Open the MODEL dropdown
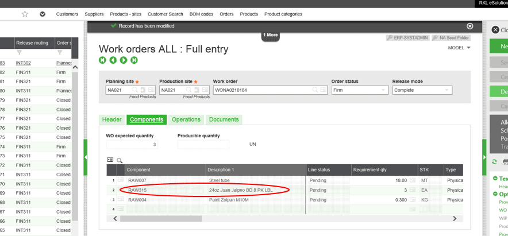The width and height of the screenshot is (508, 236). pos(459,48)
